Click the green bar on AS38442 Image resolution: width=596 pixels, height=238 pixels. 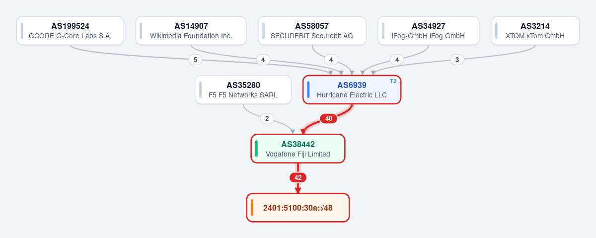(x=256, y=149)
